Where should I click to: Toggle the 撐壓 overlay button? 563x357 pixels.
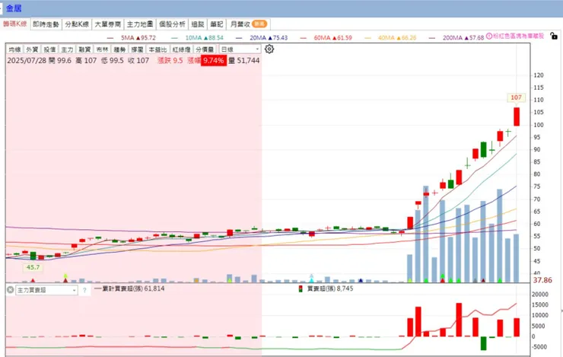[138, 49]
